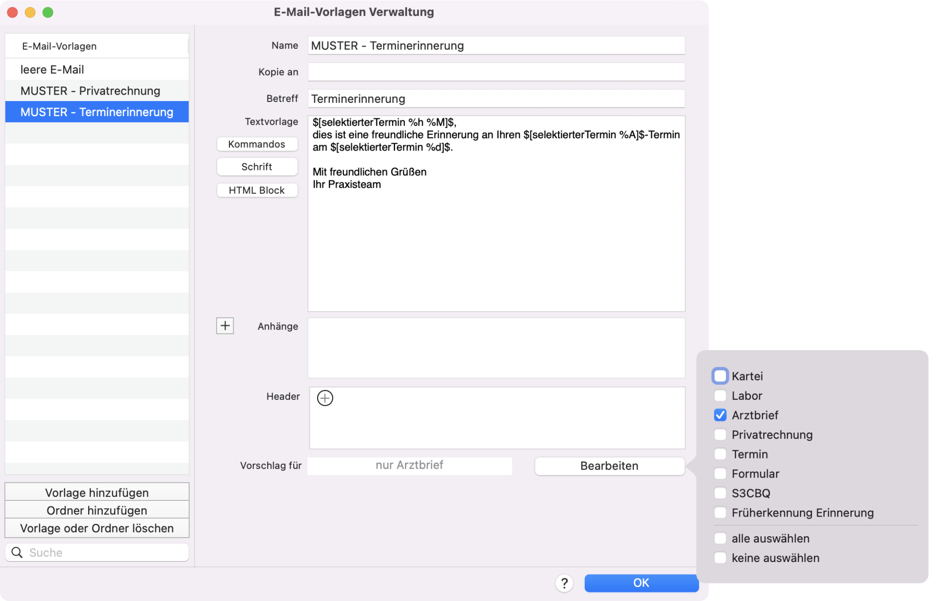Click Vorlage oder Ordner löschen
Screen dimensions: 940x601
coord(97,528)
